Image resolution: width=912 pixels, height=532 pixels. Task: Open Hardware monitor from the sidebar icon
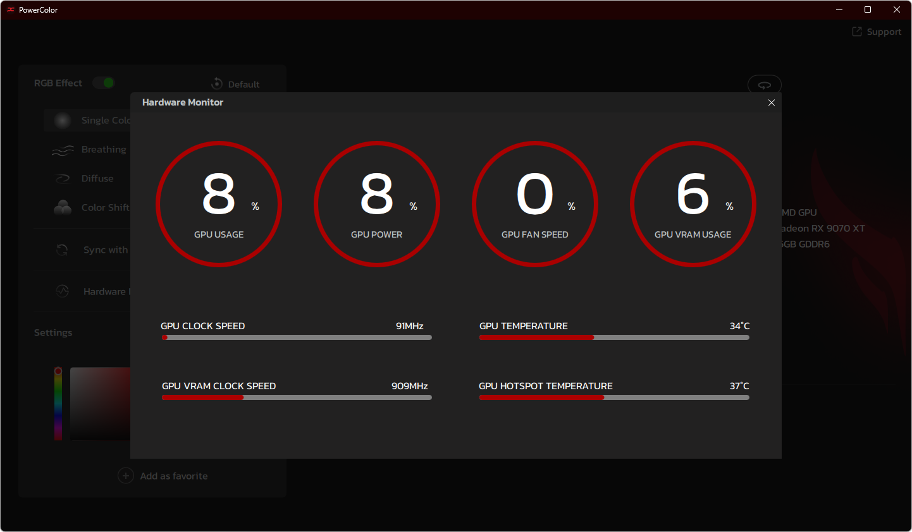tap(62, 291)
